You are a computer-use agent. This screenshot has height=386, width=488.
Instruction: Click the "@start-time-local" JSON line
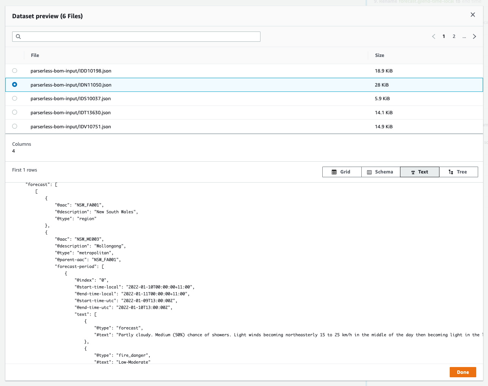click(x=135, y=287)
